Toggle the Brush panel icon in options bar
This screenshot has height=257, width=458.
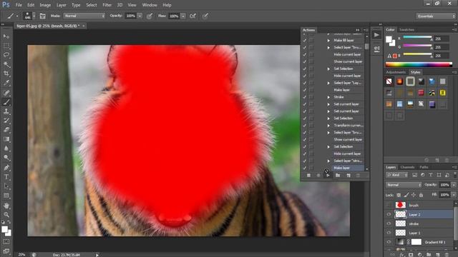pyautogui.click(x=43, y=16)
